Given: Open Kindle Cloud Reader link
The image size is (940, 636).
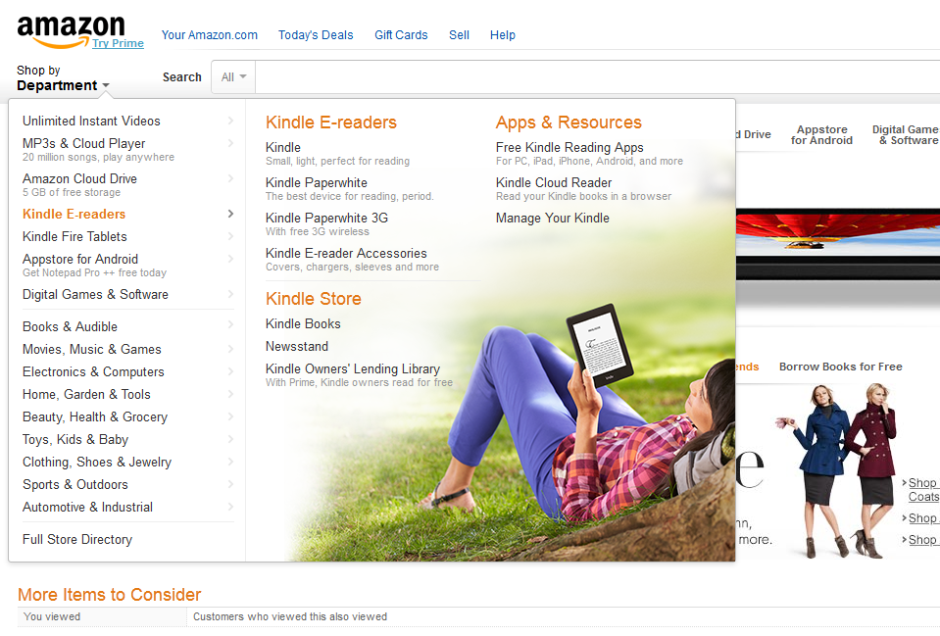Looking at the screenshot, I should [554, 183].
